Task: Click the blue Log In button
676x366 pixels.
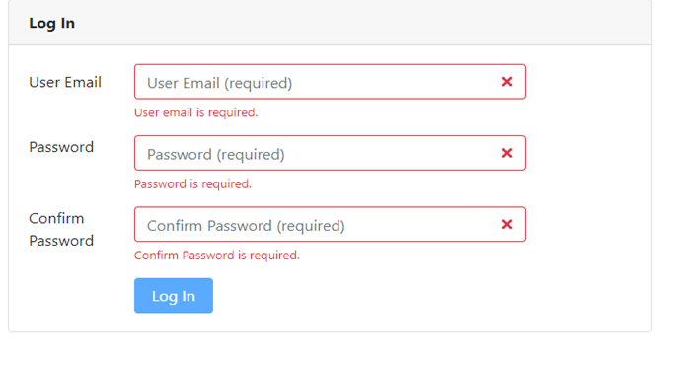Action: (174, 296)
